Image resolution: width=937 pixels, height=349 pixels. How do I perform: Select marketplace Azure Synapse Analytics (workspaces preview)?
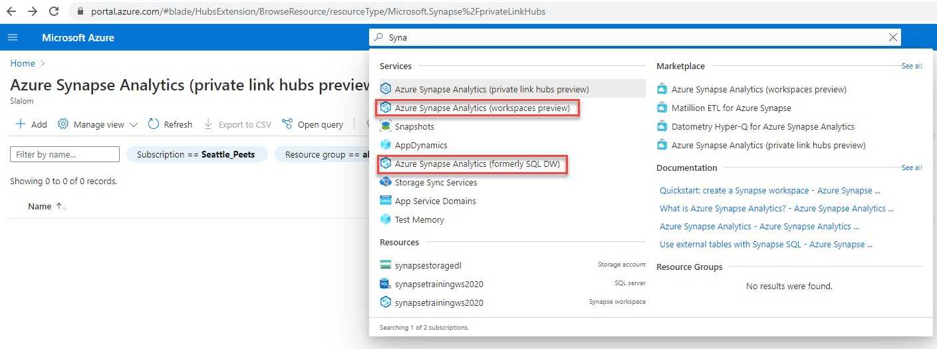(x=759, y=89)
